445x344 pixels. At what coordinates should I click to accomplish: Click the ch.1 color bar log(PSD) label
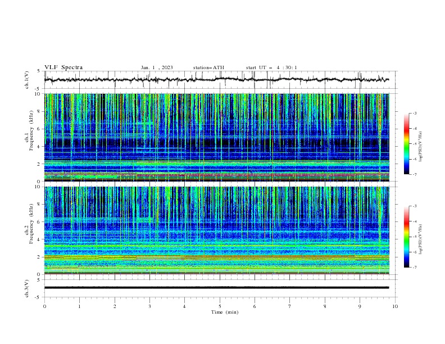coord(420,147)
